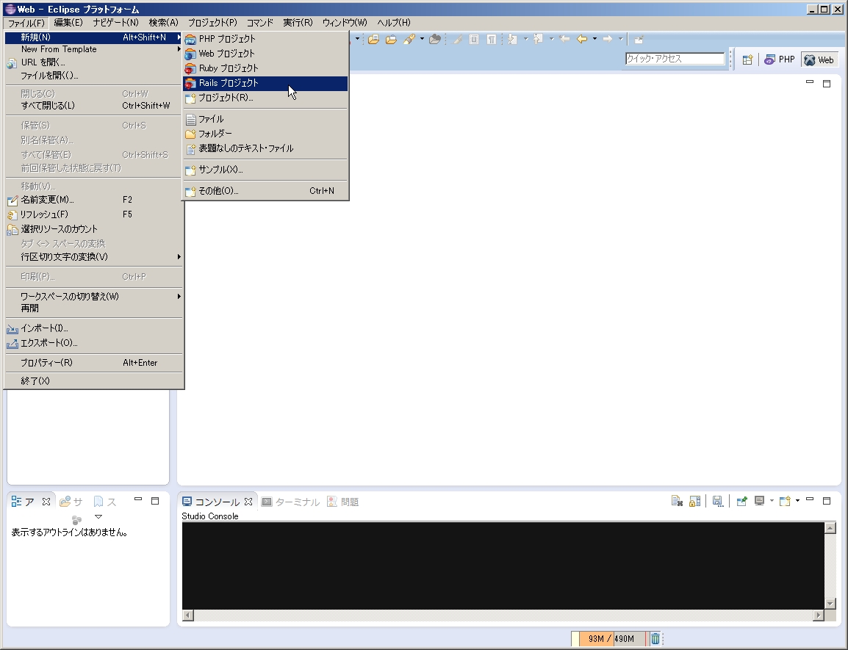
Task: Open outline view menu triangle
Action: 98,517
